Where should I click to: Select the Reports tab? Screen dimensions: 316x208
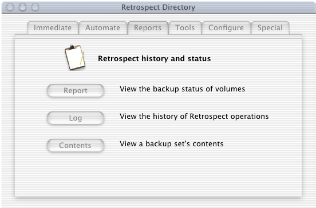148,28
